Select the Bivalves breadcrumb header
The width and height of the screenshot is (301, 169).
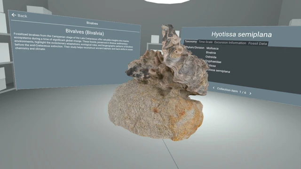click(x=92, y=23)
